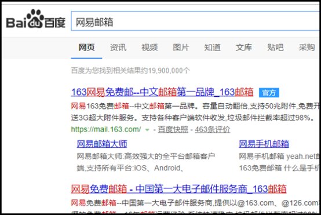Viewport: 321px width, 215px height.
Task: Select the 采购 tab
Action: [x=307, y=48]
